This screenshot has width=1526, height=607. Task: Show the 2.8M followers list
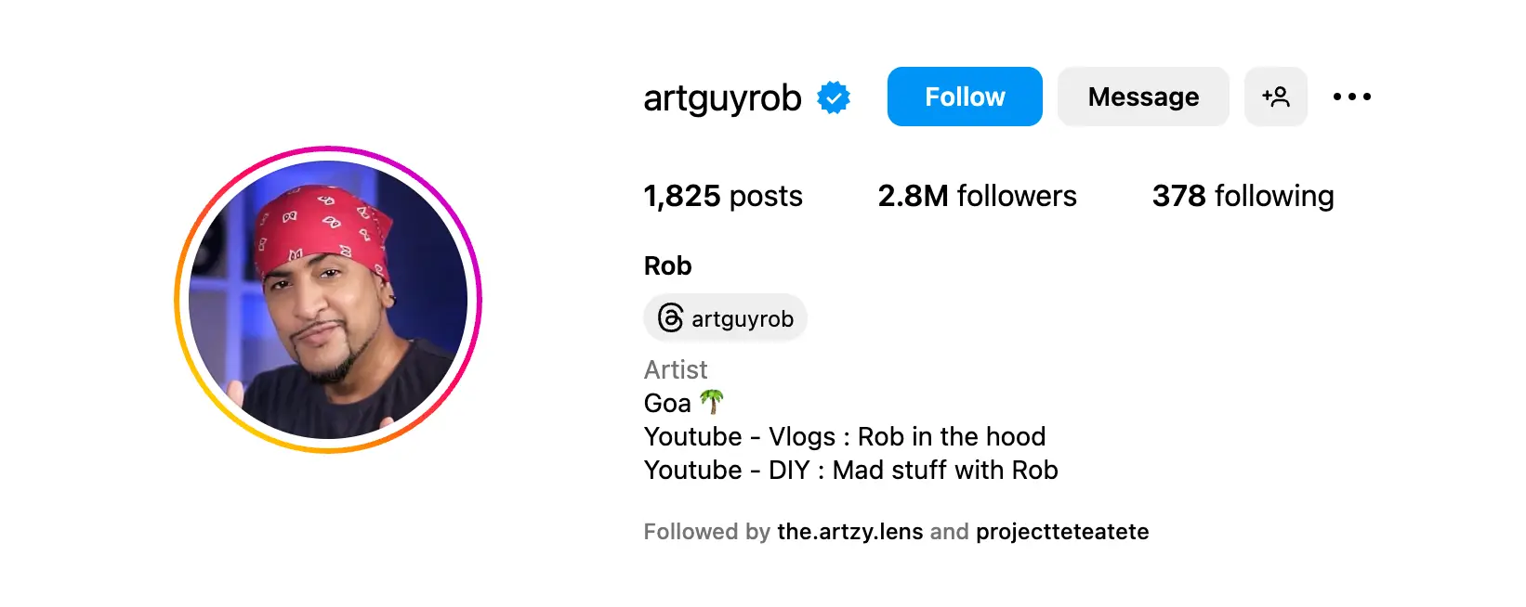click(977, 196)
